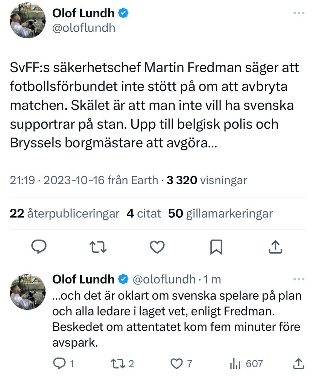View the 22 återpubliceringar list
This screenshot has height=376, width=316.
pos(64,214)
